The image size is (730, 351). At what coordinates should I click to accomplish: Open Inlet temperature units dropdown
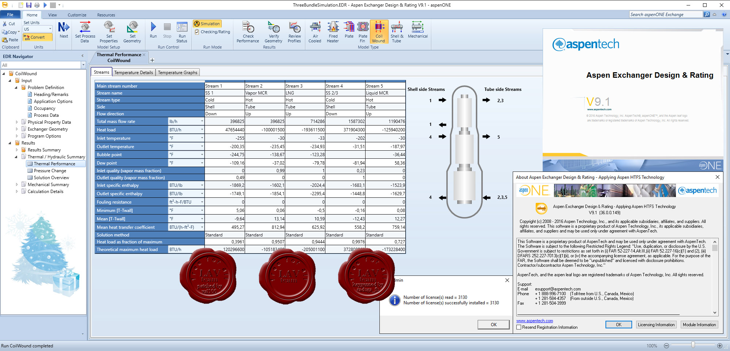click(x=202, y=138)
